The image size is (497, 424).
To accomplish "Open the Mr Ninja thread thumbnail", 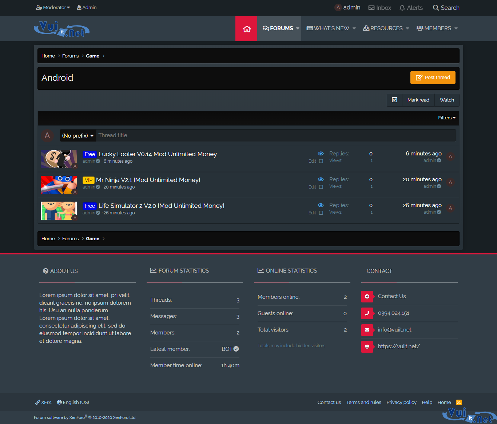I will click(x=59, y=185).
